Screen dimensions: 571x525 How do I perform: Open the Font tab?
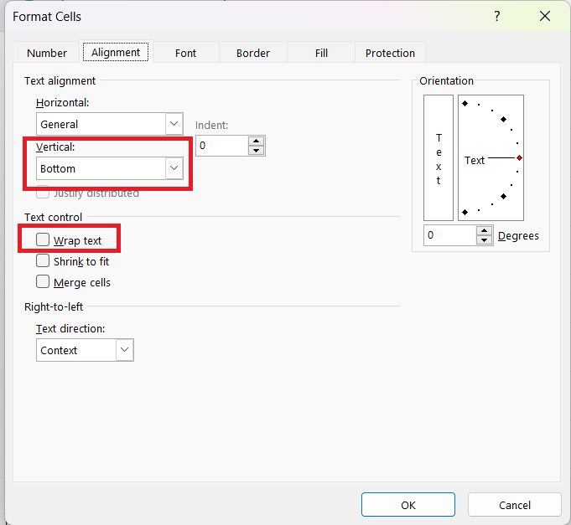tap(185, 53)
